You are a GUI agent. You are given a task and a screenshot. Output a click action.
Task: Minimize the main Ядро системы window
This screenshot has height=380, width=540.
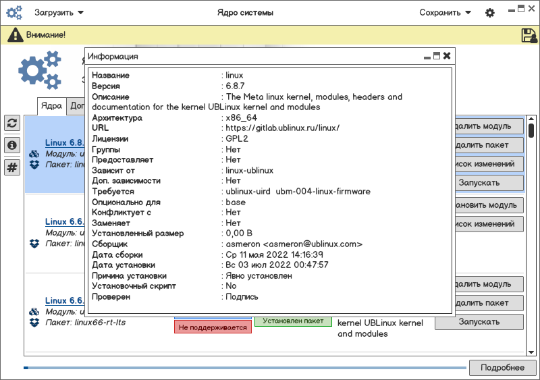pyautogui.click(x=512, y=10)
